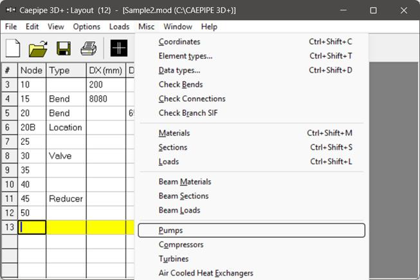Click the # column header
This screenshot has height=280, width=420.
click(10, 70)
